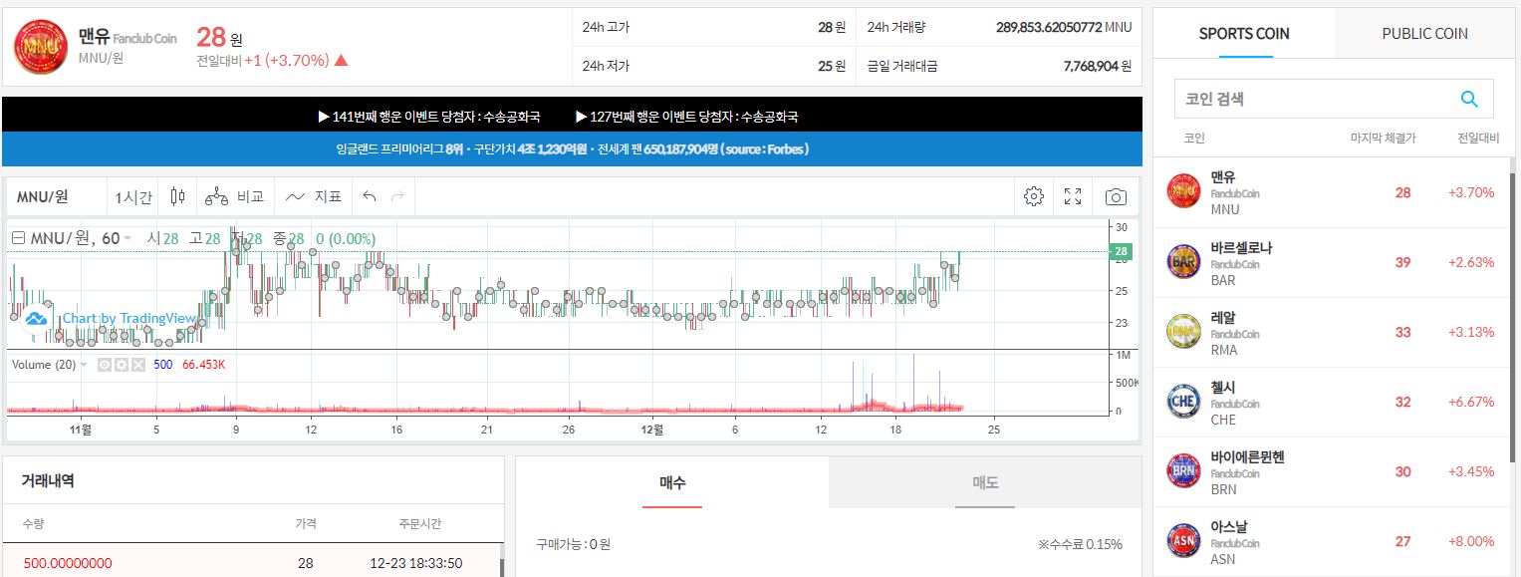Undo the last chart action
1521x577 pixels.
tap(370, 196)
